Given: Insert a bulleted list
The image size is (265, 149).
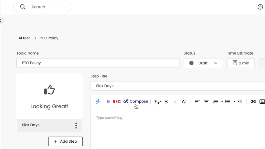Looking at the screenshot, I should [228, 102].
